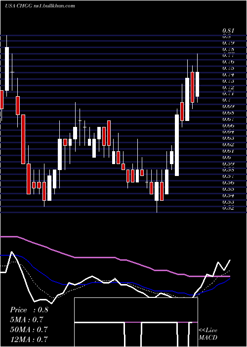Click the "12MA : 0.7" value
Screen dimensions: 247x347
(x=29, y=339)
